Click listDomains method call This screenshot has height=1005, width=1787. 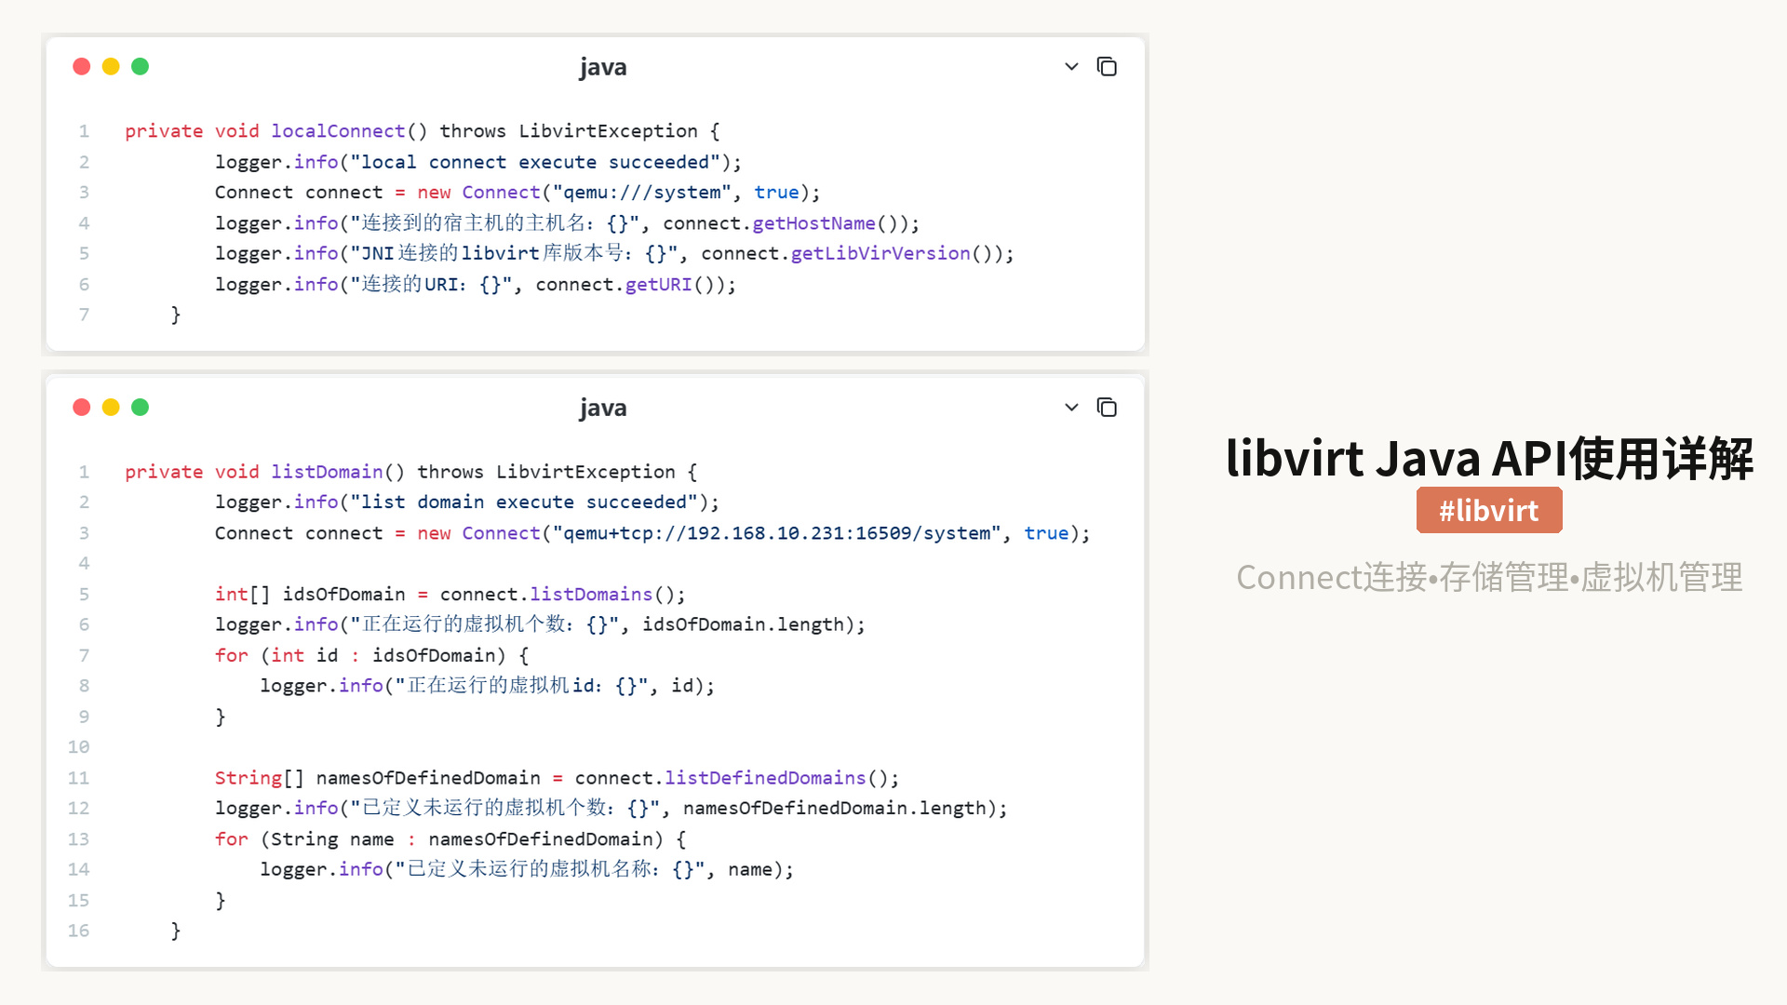591,595
